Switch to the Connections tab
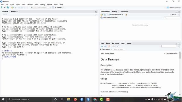This screenshot has width=182, height=102. tap(124, 12)
